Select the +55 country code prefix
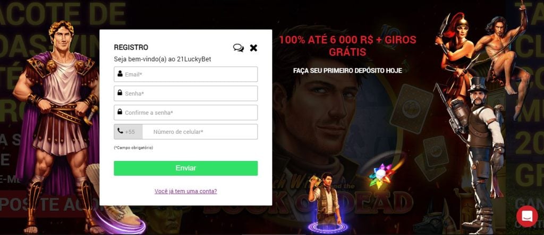 tap(130, 132)
